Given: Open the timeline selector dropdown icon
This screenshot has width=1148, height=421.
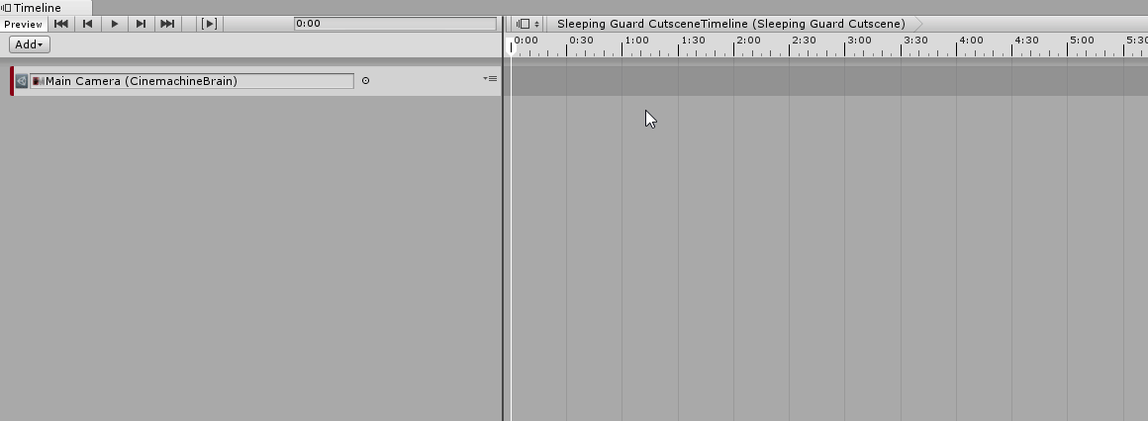Looking at the screenshot, I should click(527, 24).
